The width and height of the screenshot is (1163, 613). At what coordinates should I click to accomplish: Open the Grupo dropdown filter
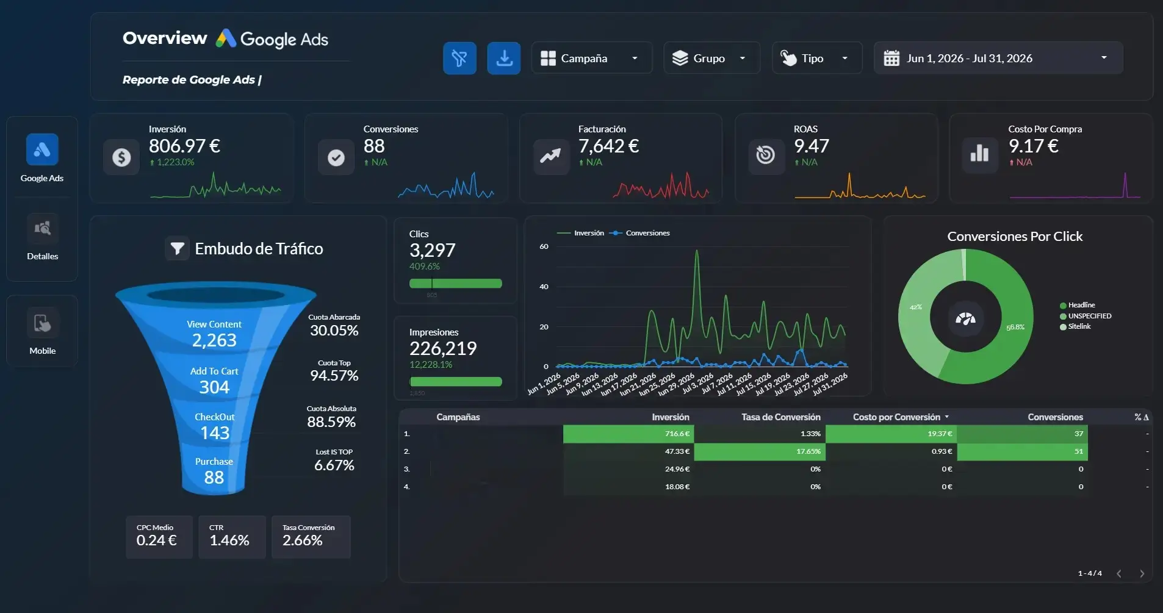pyautogui.click(x=711, y=58)
